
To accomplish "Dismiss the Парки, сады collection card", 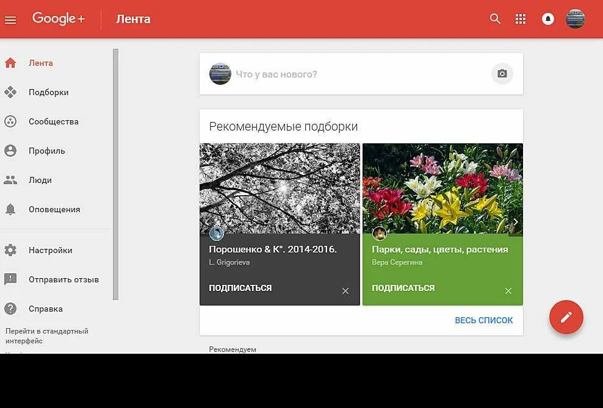I will pos(508,291).
